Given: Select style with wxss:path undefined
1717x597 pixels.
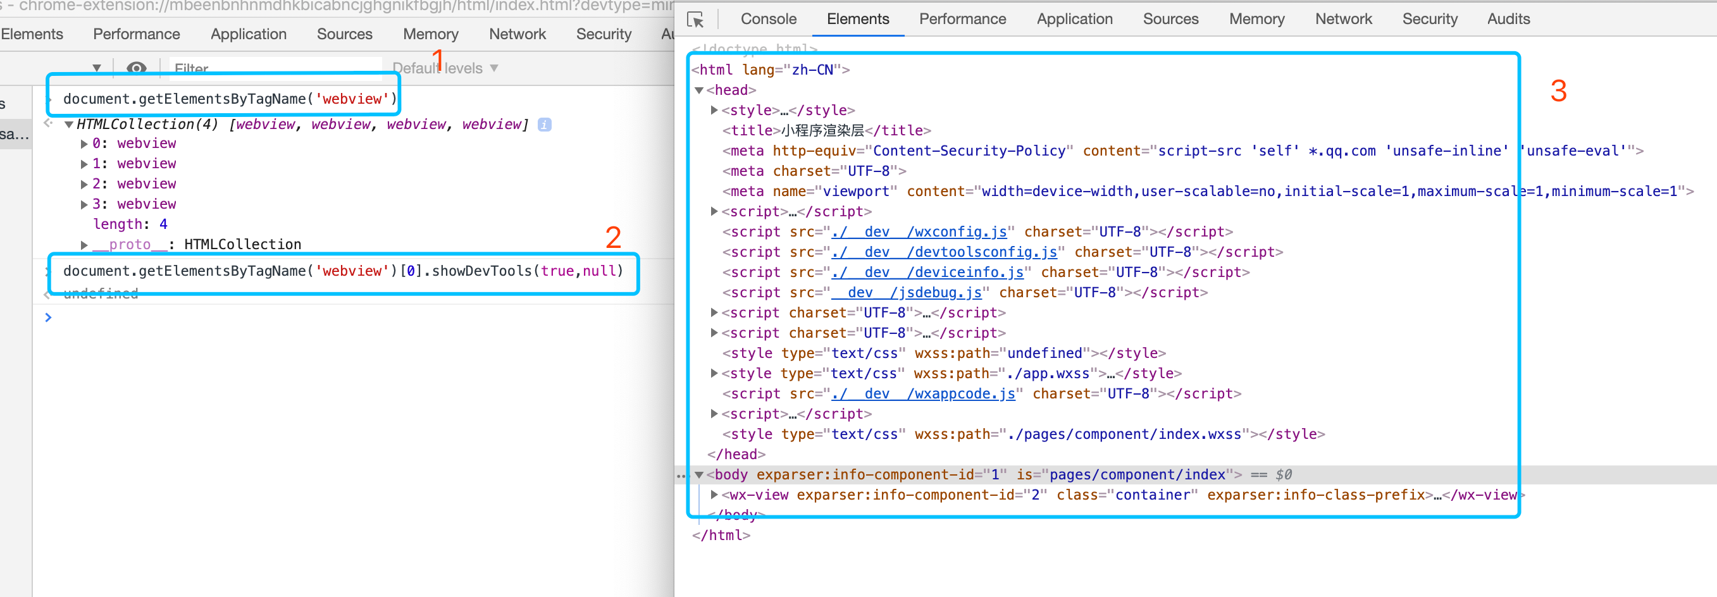Looking at the screenshot, I should [x=944, y=353].
